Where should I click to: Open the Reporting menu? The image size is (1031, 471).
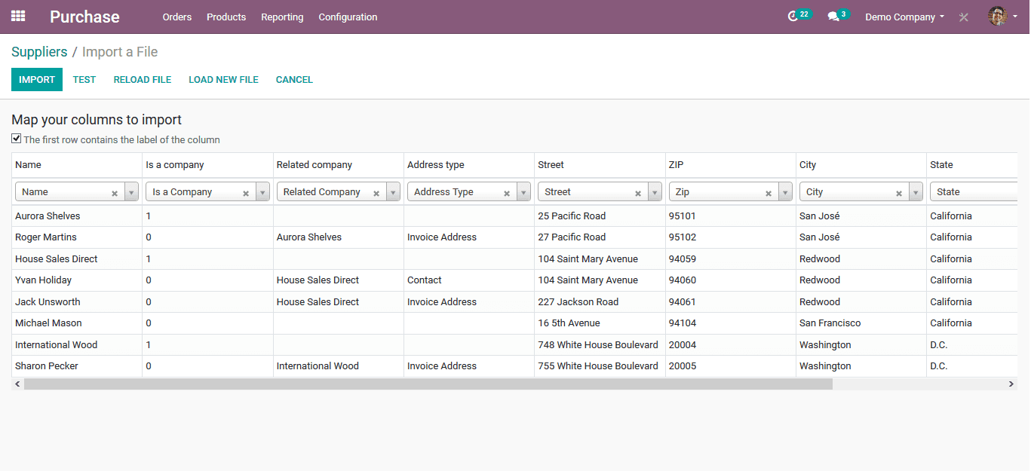coord(282,17)
